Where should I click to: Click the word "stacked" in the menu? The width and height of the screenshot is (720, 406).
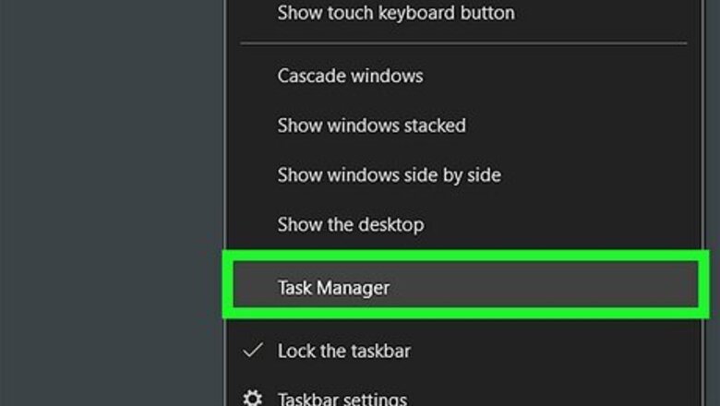[435, 125]
